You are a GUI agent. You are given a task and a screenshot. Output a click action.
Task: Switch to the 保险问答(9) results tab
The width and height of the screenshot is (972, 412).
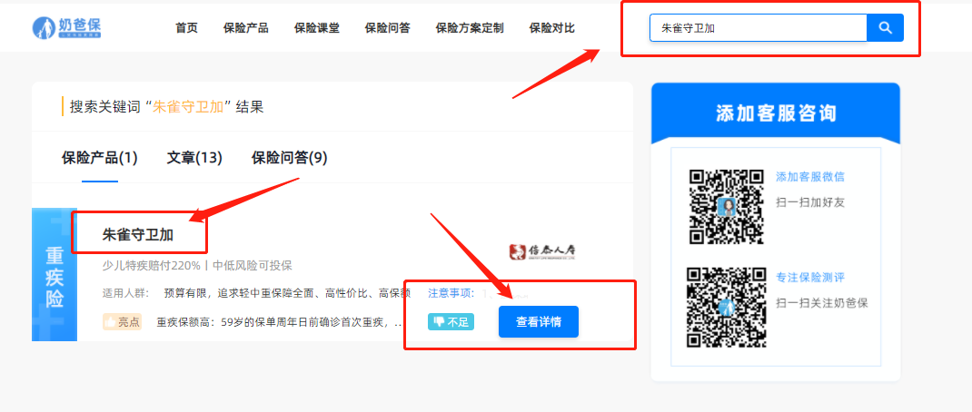click(290, 158)
